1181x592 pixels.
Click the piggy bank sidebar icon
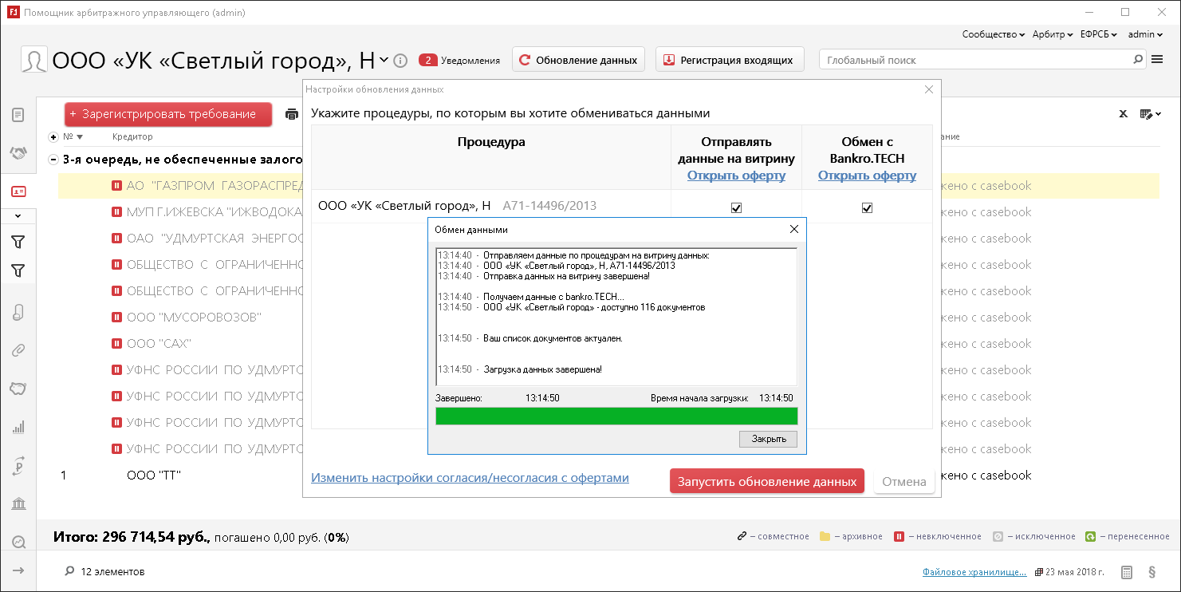18,389
